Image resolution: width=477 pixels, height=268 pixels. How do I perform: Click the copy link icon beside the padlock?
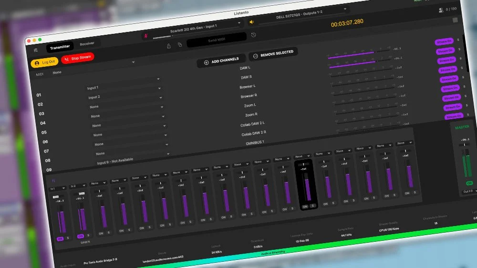coord(180,45)
